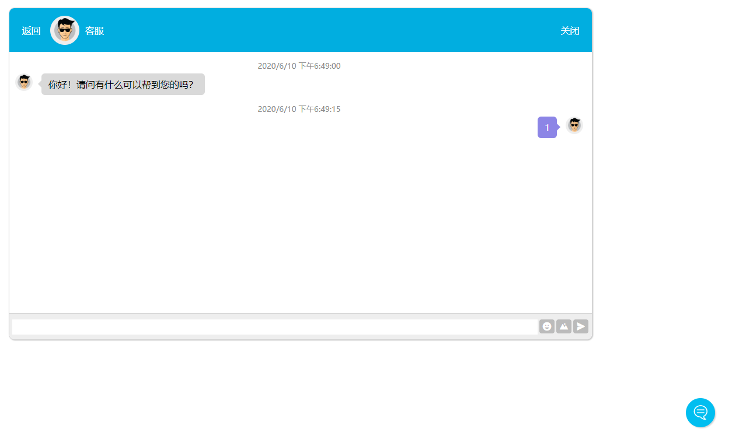Send the message with the arrow icon
The height and width of the screenshot is (436, 732).
point(580,326)
